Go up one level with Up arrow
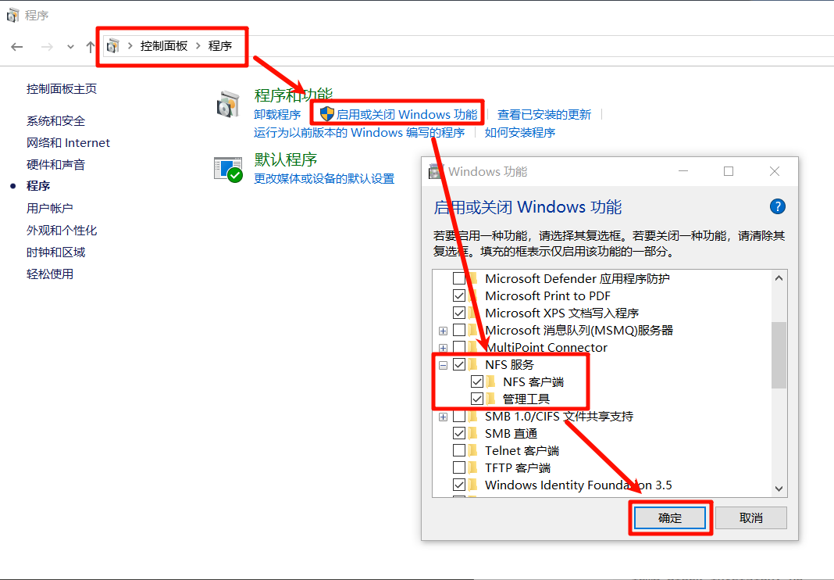This screenshot has height=580, width=834. (90, 47)
